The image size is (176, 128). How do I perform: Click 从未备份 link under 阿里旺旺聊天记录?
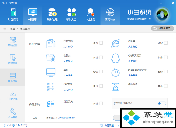133,76
